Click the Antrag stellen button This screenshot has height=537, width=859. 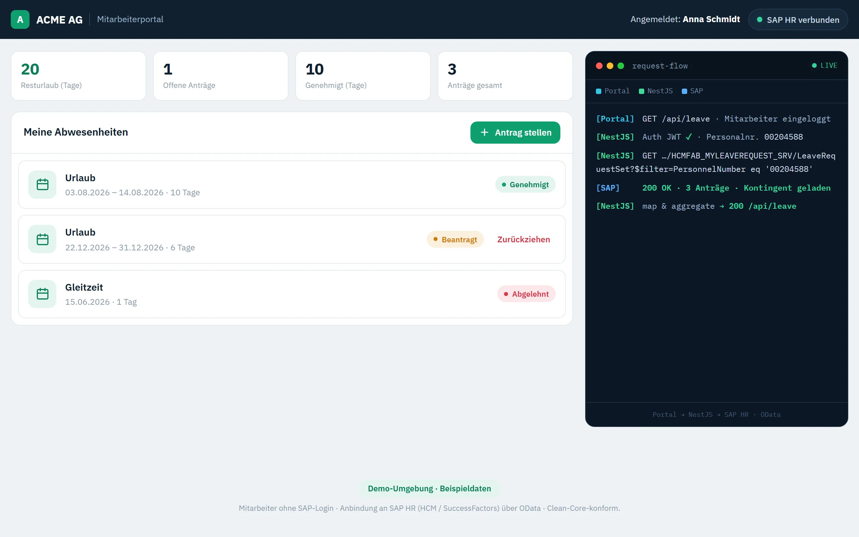[x=515, y=133]
